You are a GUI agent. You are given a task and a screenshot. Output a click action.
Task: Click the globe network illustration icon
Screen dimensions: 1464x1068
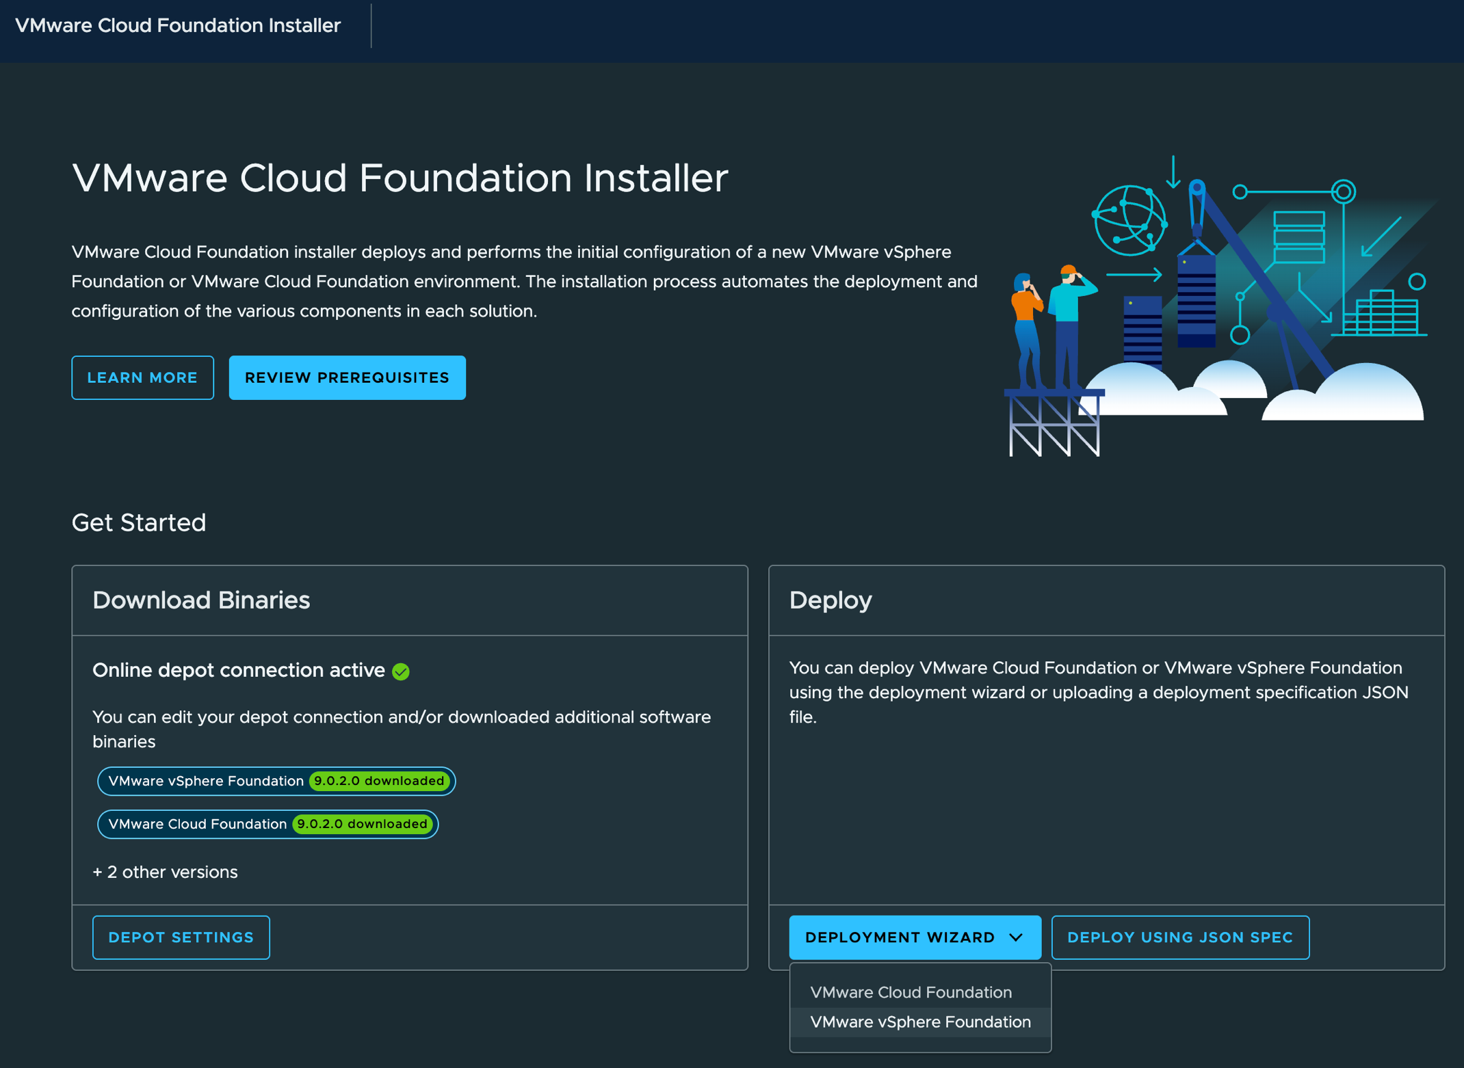[1129, 221]
